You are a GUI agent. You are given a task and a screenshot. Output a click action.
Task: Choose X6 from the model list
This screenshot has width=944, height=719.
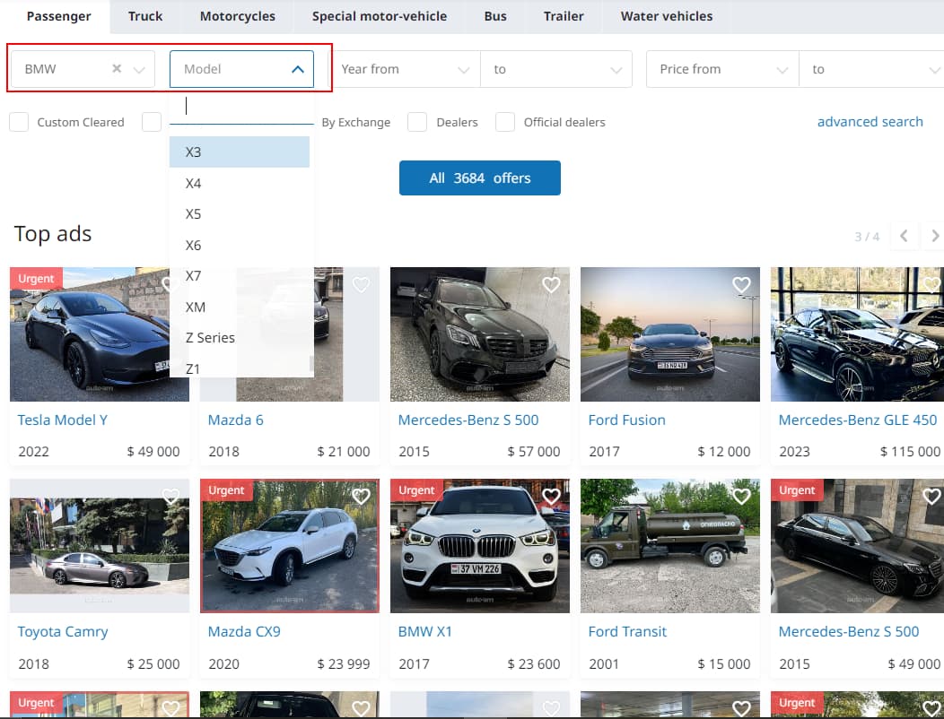[x=240, y=246]
